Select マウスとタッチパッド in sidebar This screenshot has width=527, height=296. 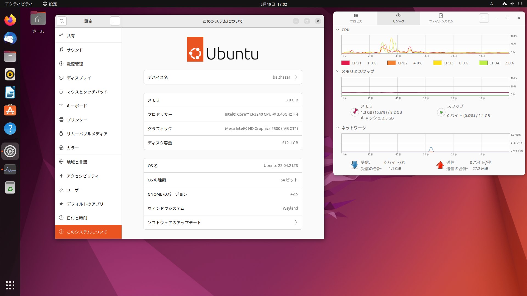coord(88,92)
